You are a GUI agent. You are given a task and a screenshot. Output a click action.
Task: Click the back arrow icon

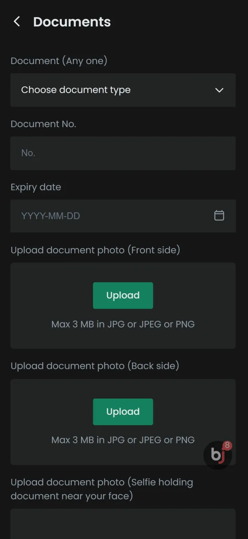click(16, 21)
